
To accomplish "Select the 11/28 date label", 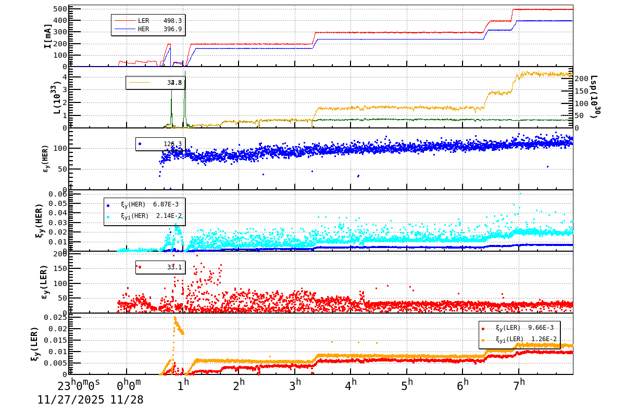I will (126, 400).
